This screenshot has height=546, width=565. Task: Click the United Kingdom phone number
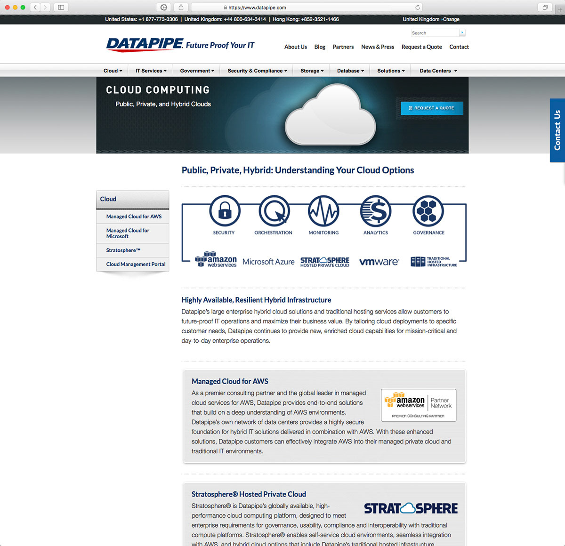(245, 19)
